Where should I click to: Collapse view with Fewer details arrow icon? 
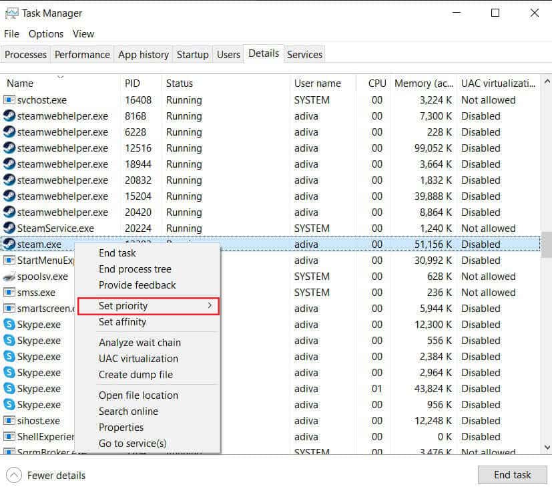point(14,475)
